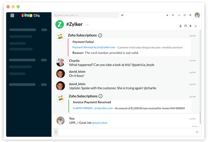Open Actions dropdown below last message
The image size is (208, 142).
tap(196, 126)
